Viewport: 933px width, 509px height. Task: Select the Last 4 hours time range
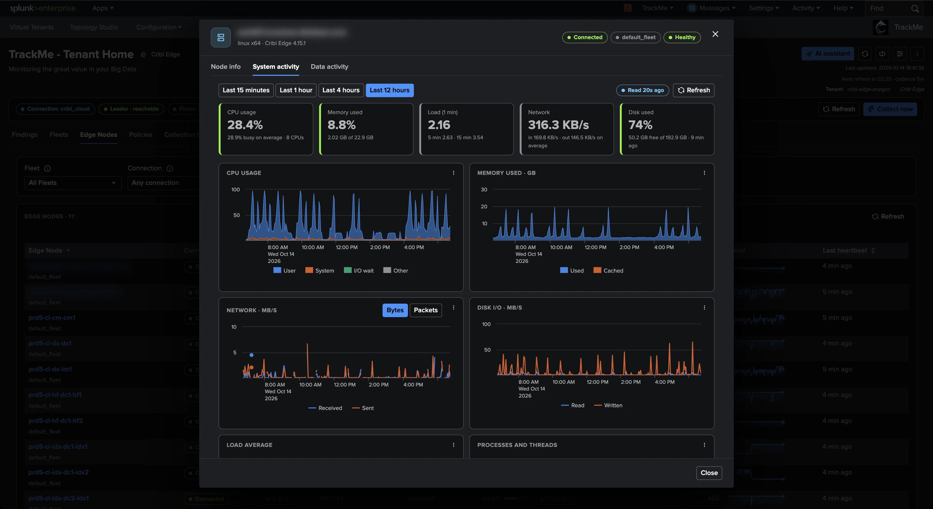pos(341,90)
